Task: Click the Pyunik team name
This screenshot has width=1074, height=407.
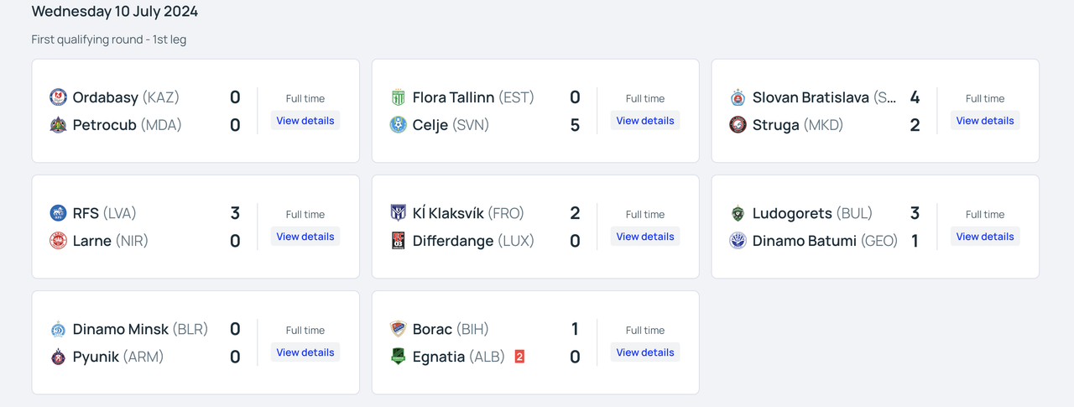Action: tap(96, 357)
